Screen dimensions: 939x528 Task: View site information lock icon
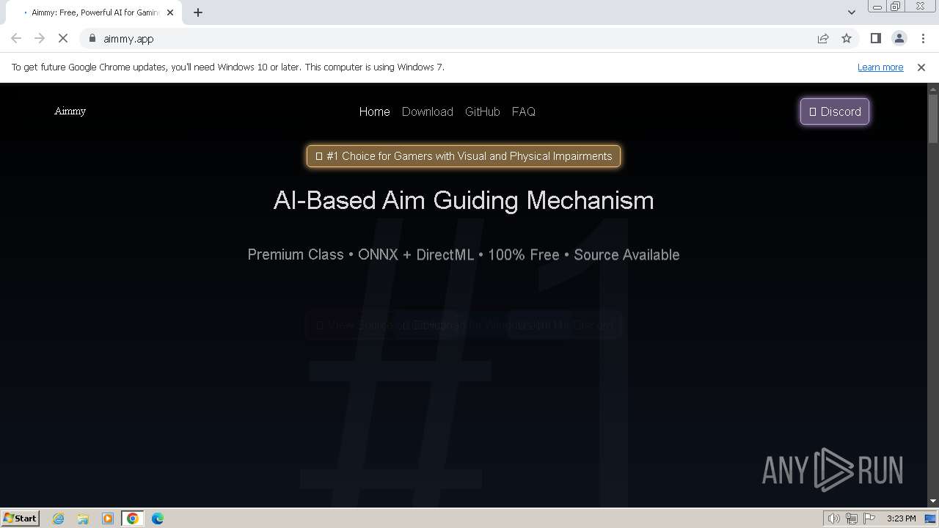92,38
